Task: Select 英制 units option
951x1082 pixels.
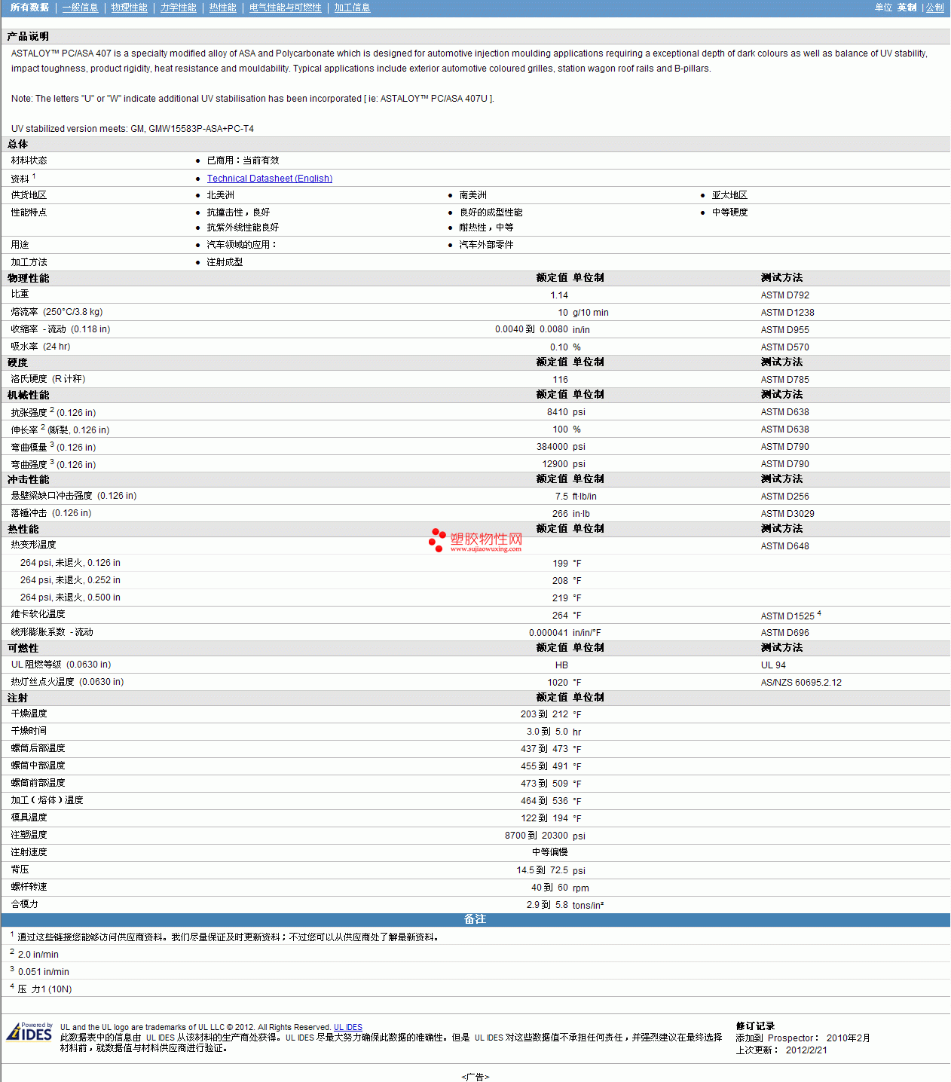Action: 907,8
